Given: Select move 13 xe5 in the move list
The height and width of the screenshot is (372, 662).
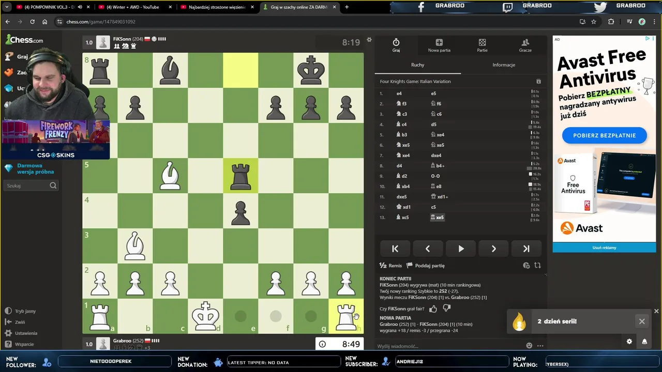Looking at the screenshot, I should click(x=437, y=218).
